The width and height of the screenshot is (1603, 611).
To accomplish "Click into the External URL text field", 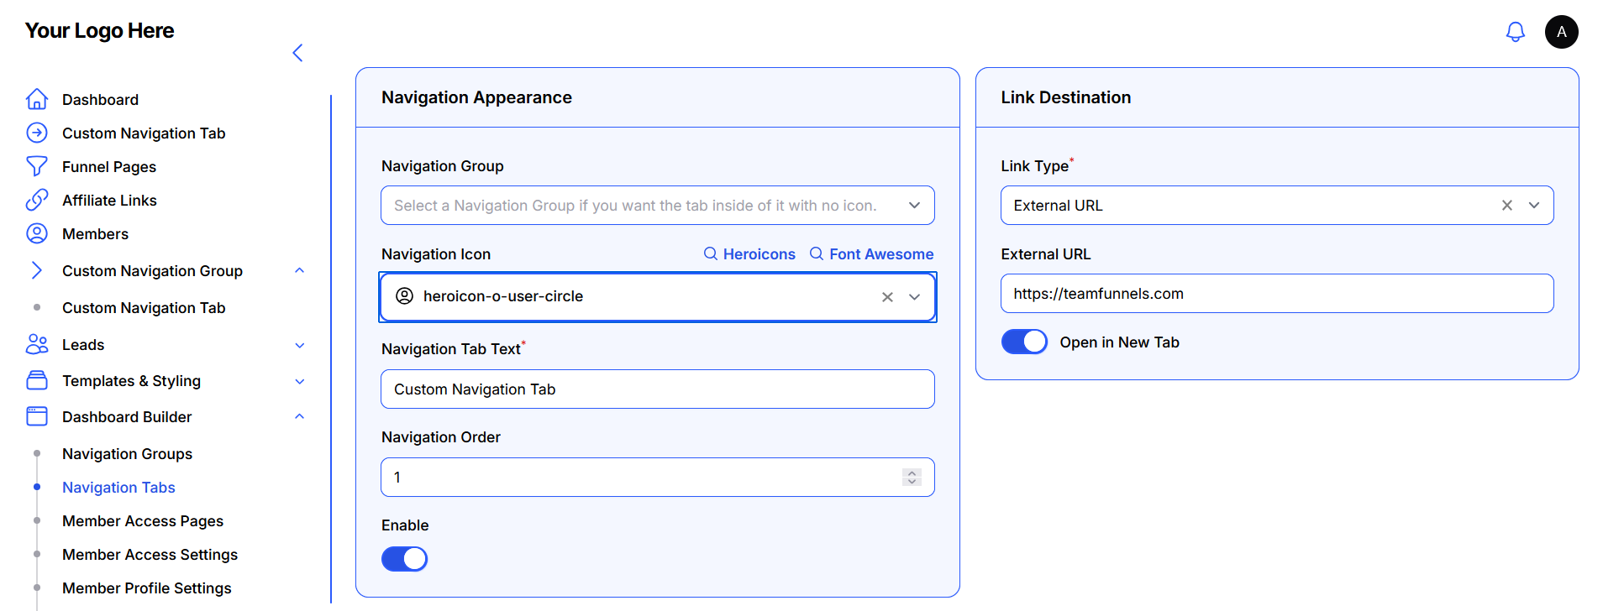I will coord(1276,294).
